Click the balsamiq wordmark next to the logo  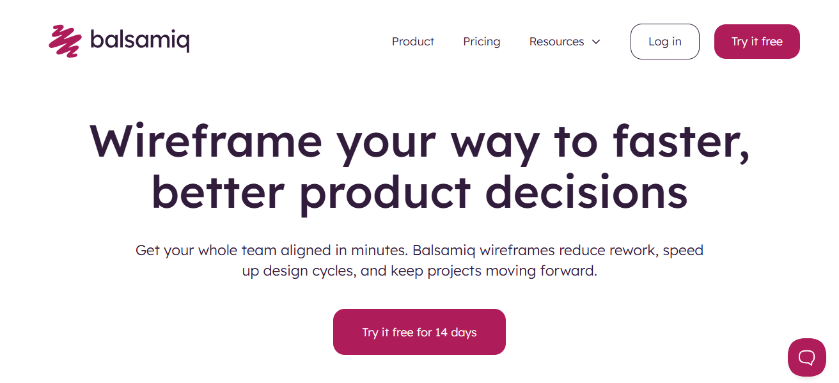click(x=141, y=40)
